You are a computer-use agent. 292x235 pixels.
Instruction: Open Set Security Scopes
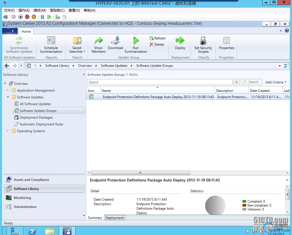(203, 45)
